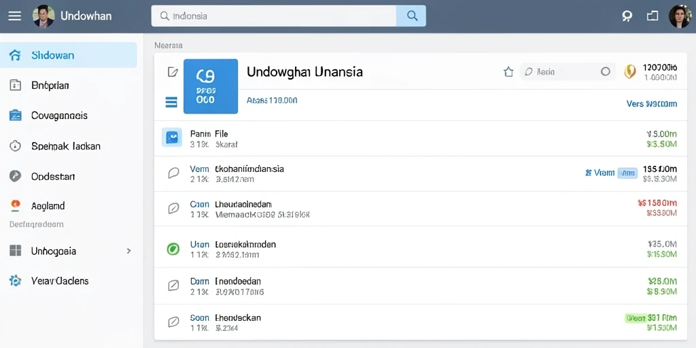Viewport: 696px width, 348px height.
Task: Toggle the green check on Utan row
Action: 173,249
